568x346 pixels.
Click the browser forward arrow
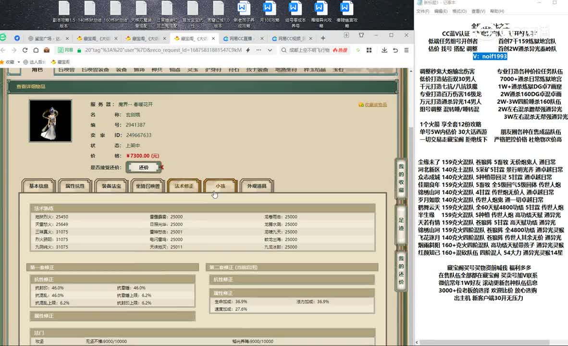click(14, 50)
